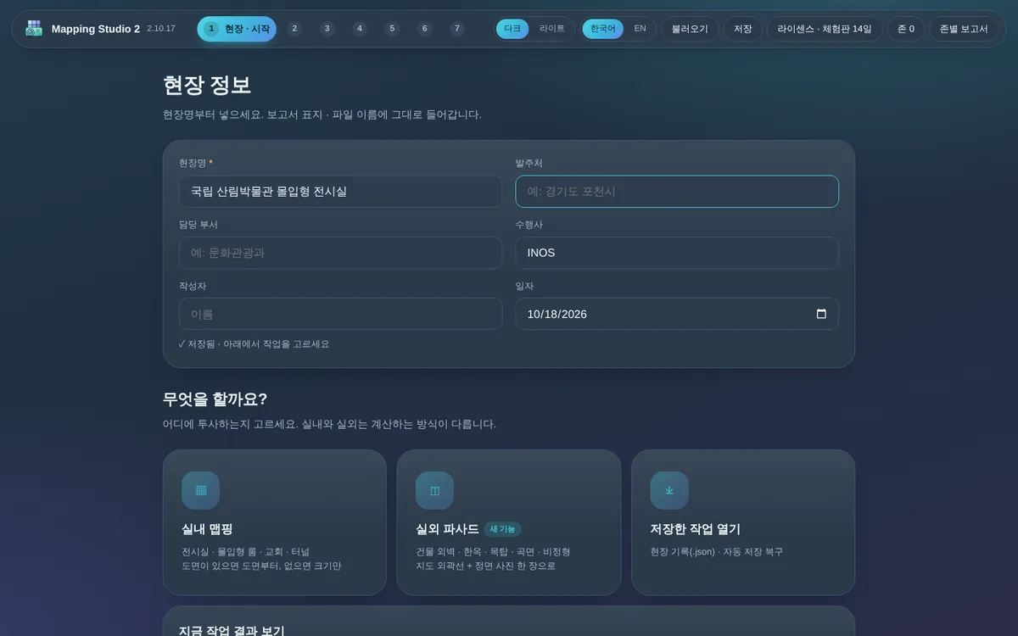Go to step 5

[x=392, y=29]
